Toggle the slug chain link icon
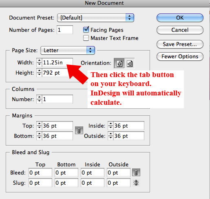Viewport: 210px width, 199px height. 136,183
